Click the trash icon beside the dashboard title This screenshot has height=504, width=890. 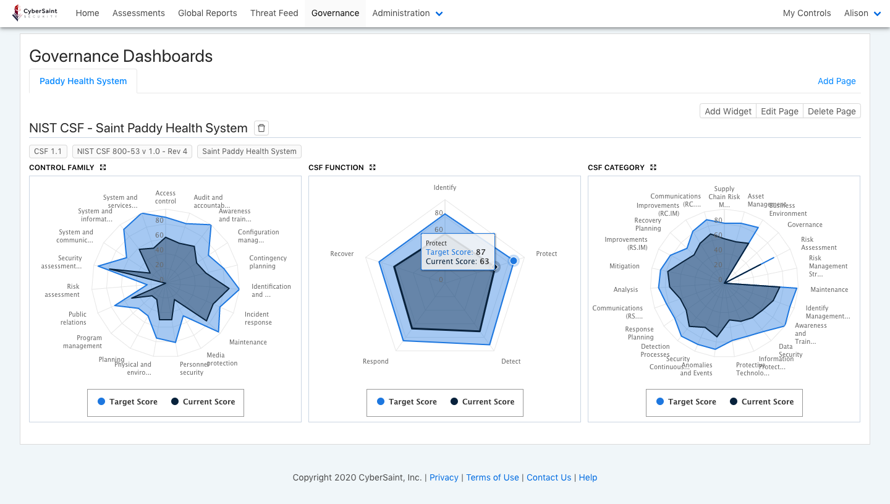point(261,128)
